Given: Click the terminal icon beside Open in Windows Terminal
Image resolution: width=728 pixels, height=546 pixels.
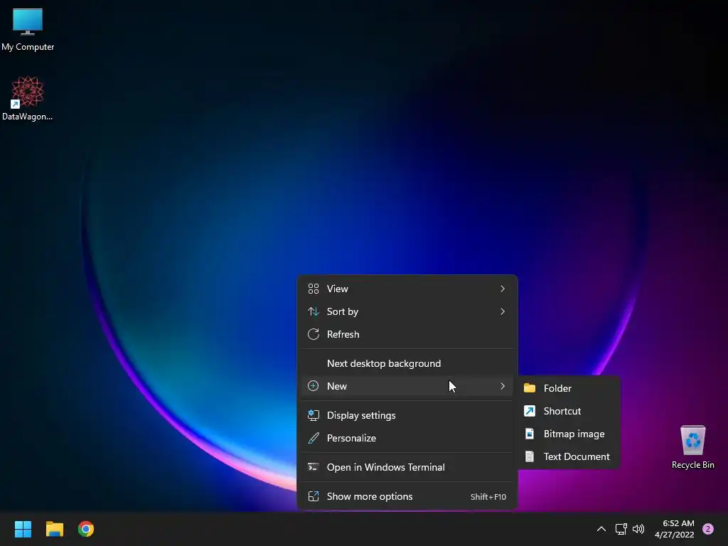Looking at the screenshot, I should (x=314, y=468).
